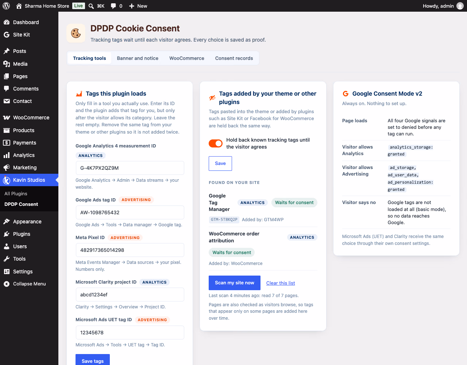Viewport: 467px width, 365px height.
Task: Open the Consent records tab
Action: click(234, 58)
